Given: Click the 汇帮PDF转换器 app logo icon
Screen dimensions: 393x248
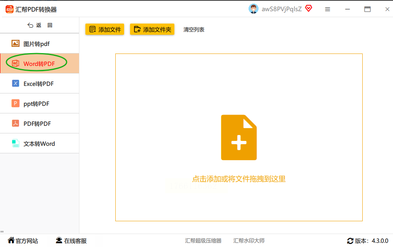Looking at the screenshot, I should click(10, 9).
